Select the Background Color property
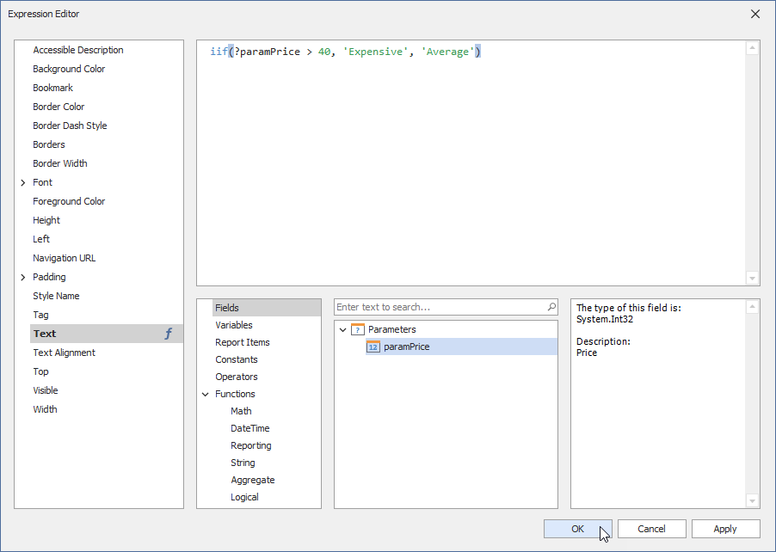Screen dimensions: 776x552 [x=69, y=69]
